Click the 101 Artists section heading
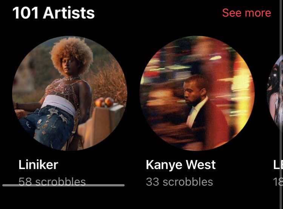Viewport: 283px width, 209px height. point(54,12)
